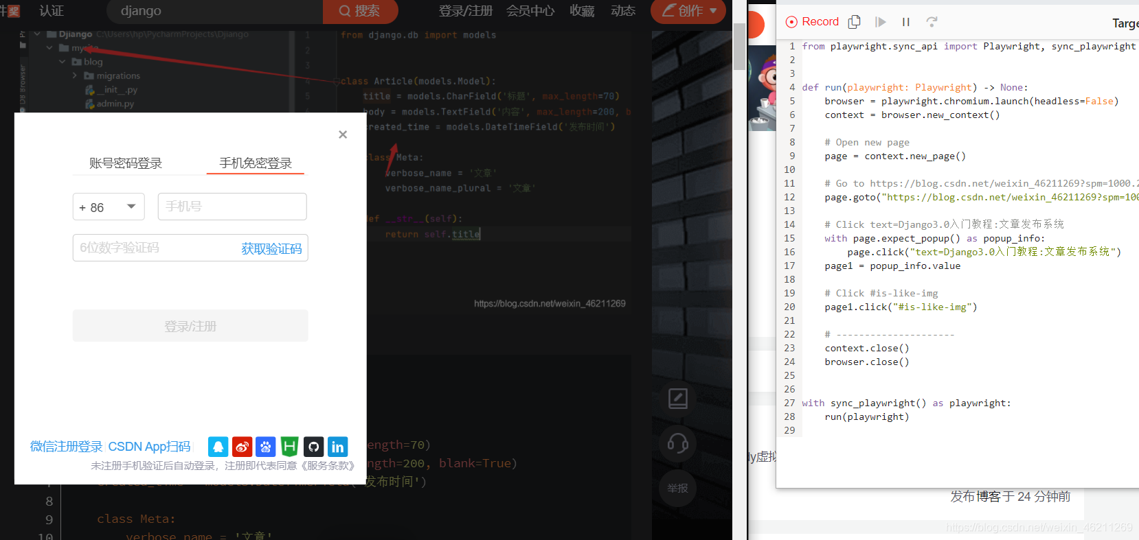
Task: Click the headset customer service icon
Action: tap(678, 443)
